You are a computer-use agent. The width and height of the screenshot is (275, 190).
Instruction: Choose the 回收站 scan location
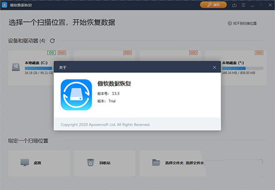104,163
